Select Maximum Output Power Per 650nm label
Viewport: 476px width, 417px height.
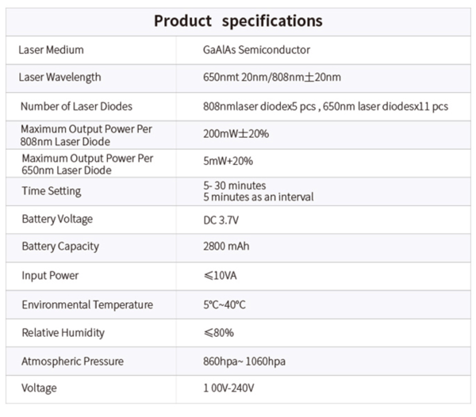click(86, 163)
